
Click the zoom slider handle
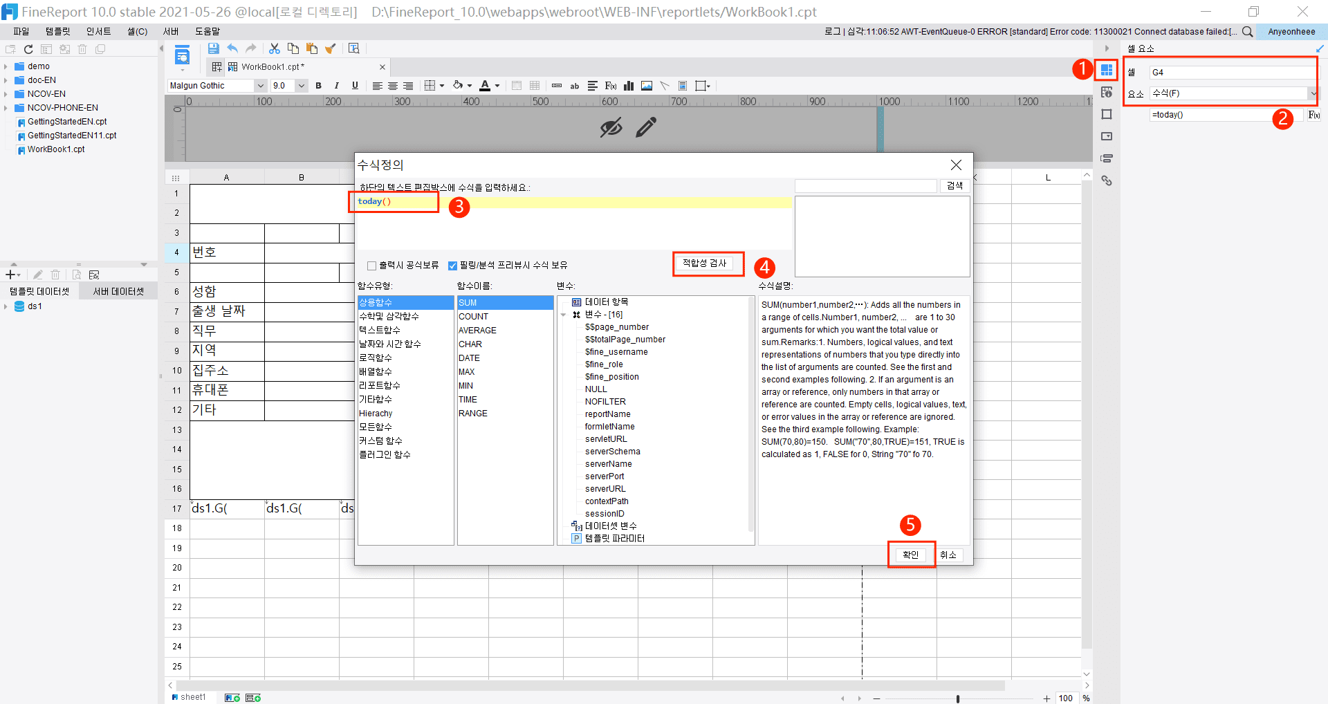click(x=958, y=698)
